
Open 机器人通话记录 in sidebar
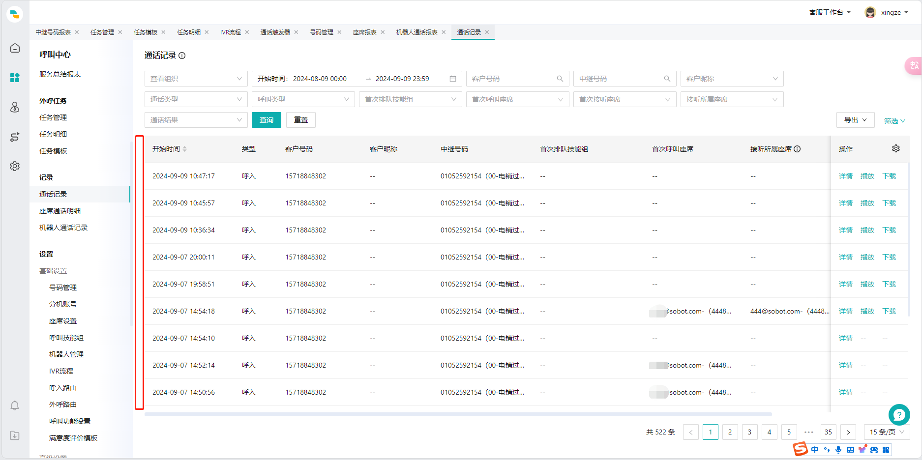(x=63, y=228)
